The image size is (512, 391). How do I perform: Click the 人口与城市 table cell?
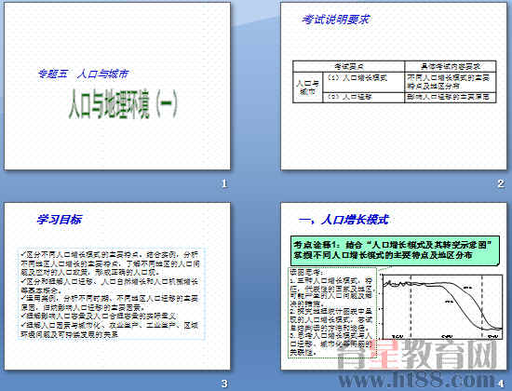click(x=307, y=88)
